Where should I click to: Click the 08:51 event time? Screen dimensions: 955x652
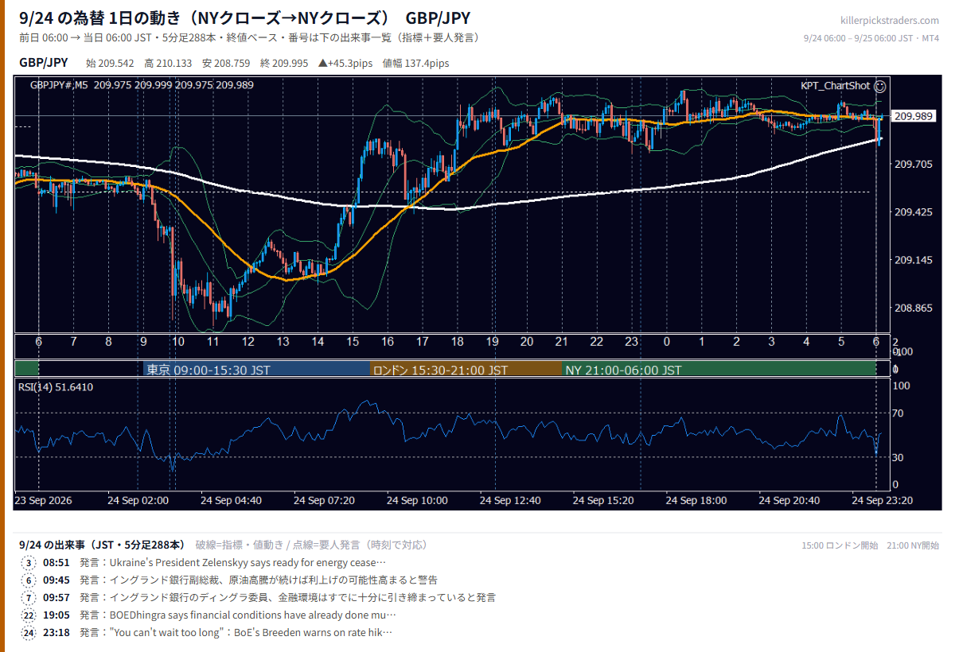(56, 563)
